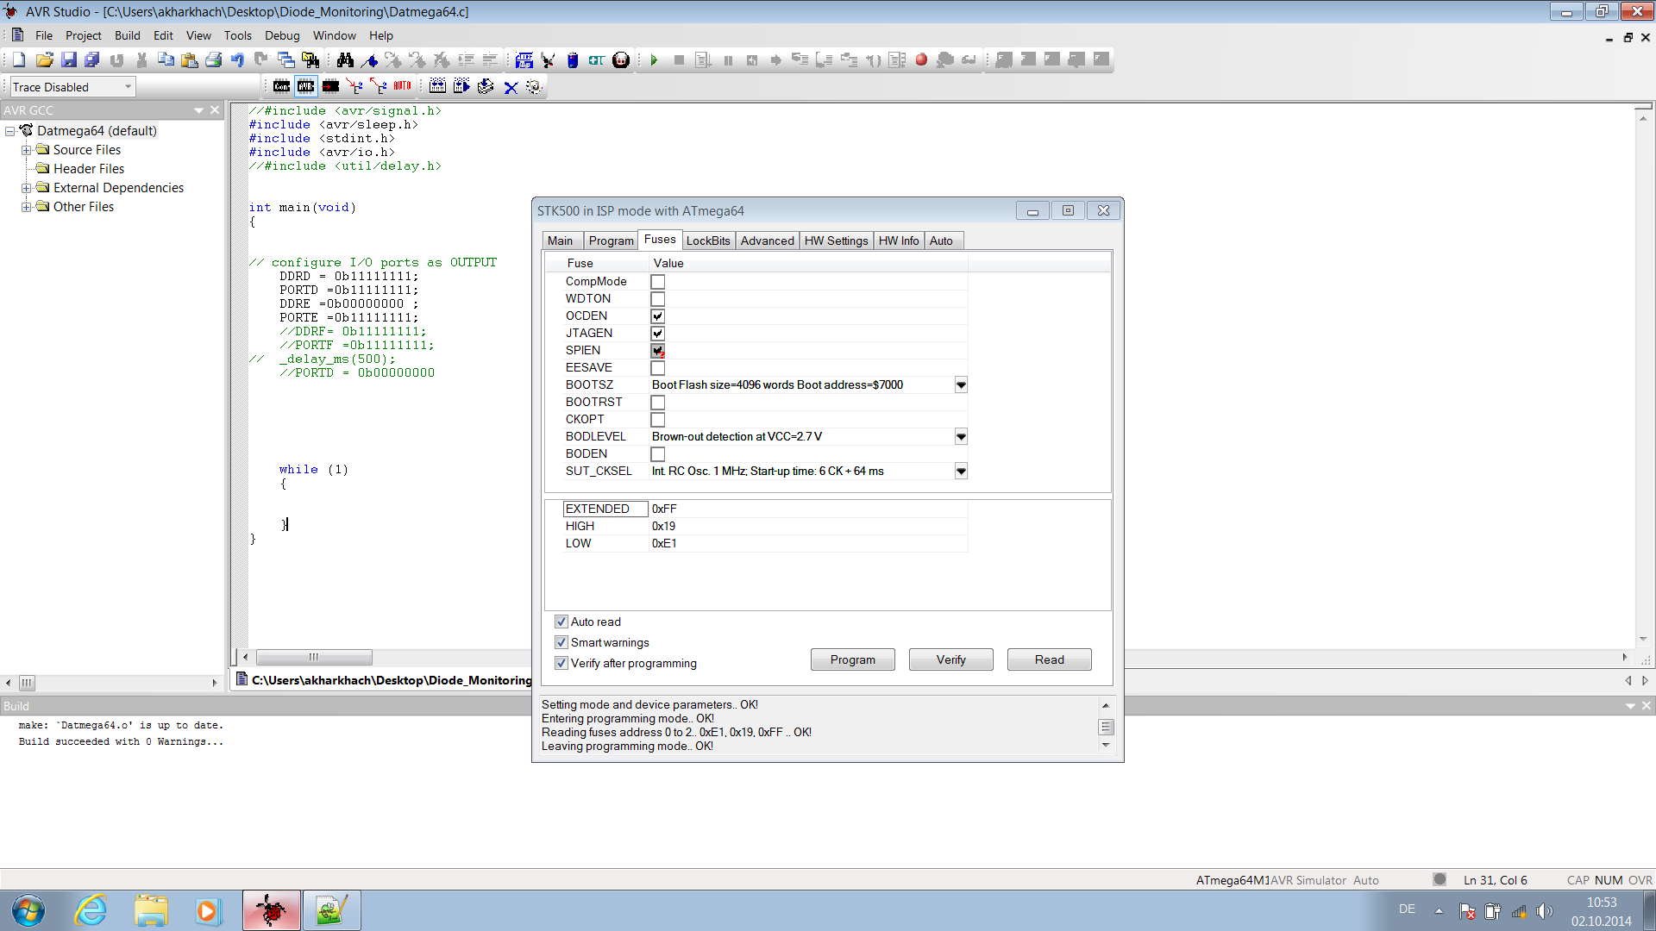Toggle bookmark using the blue flag icon
Screen dimensions: 1656x931
tap(369, 59)
